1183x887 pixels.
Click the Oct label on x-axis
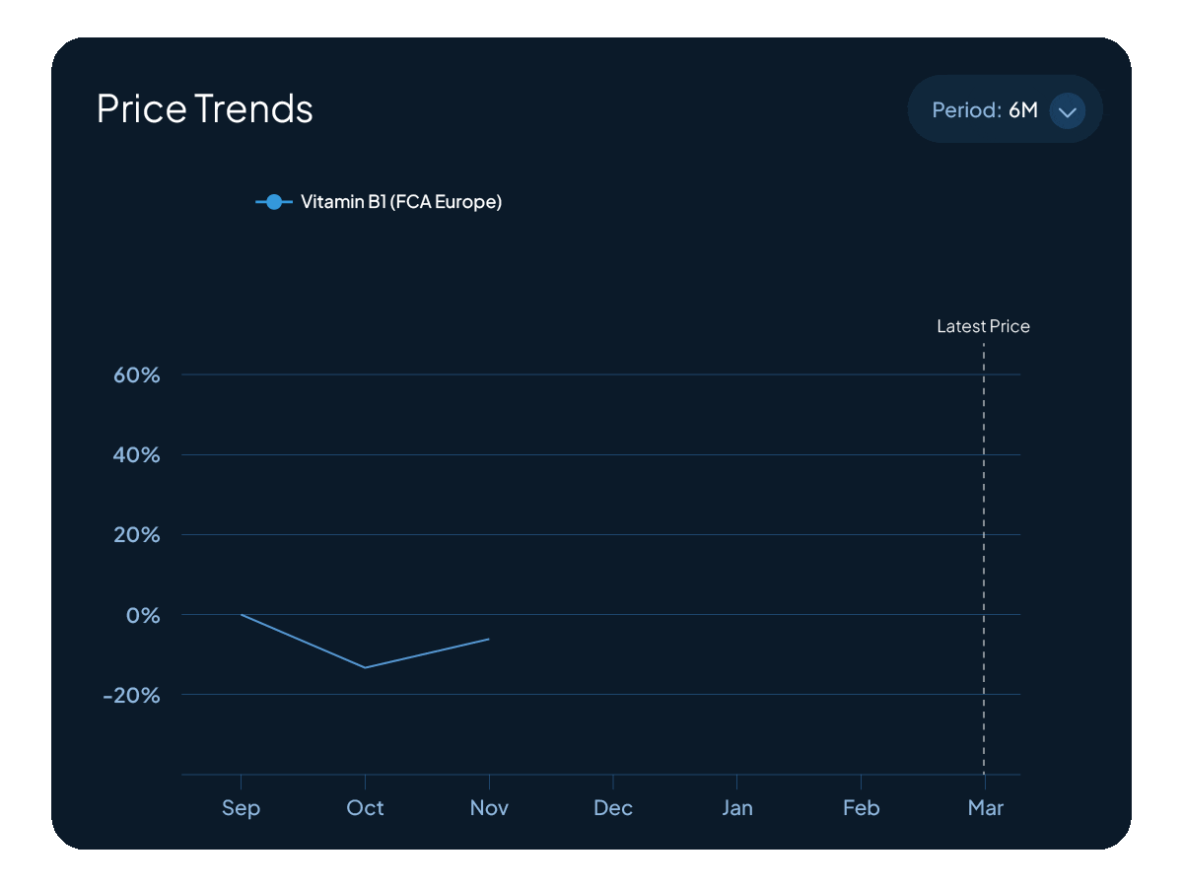(365, 808)
